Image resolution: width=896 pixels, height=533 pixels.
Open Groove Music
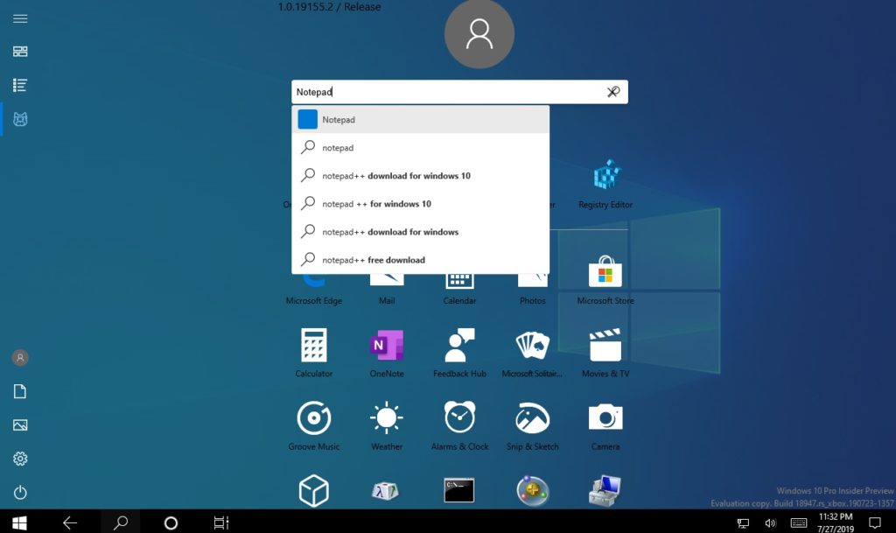click(313, 419)
